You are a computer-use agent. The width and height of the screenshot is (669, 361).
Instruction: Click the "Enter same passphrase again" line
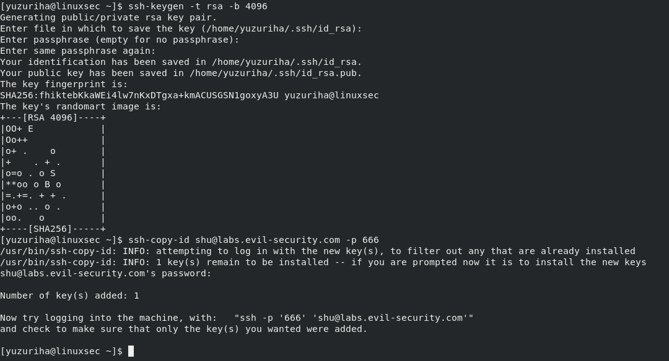[78, 51]
